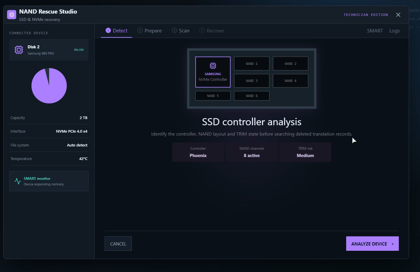Click the Temperature value 42°C

click(83, 159)
